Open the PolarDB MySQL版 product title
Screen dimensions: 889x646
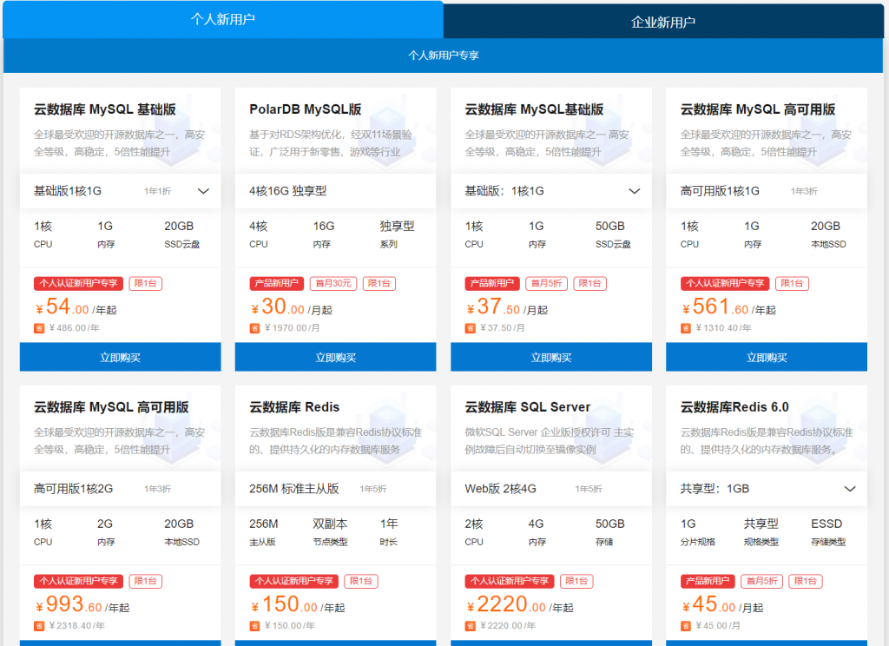click(x=305, y=109)
